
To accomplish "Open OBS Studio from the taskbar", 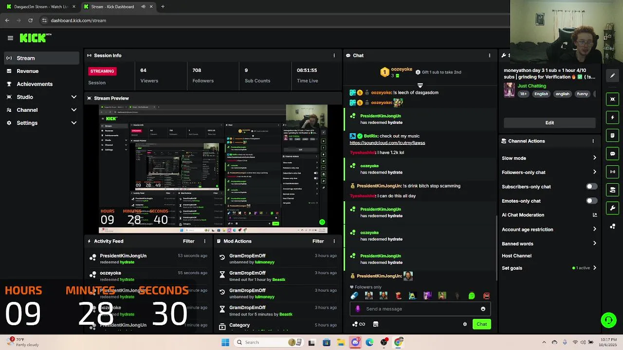I will [384, 342].
